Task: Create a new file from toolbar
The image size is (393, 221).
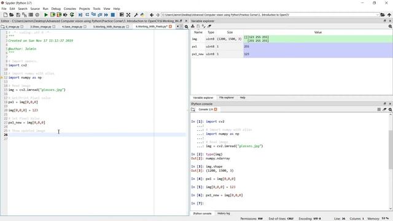Action: click(x=6, y=15)
